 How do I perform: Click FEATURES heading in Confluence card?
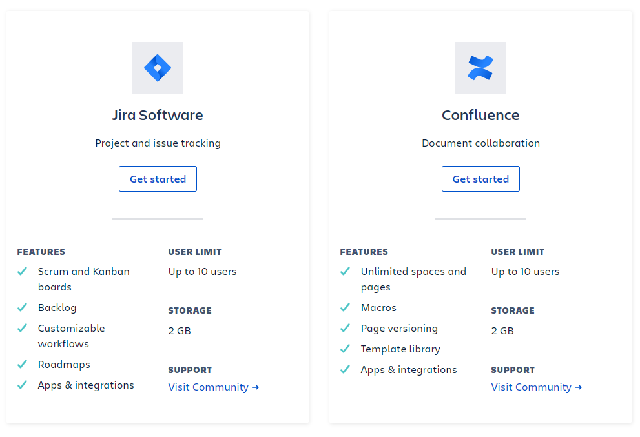click(x=364, y=252)
